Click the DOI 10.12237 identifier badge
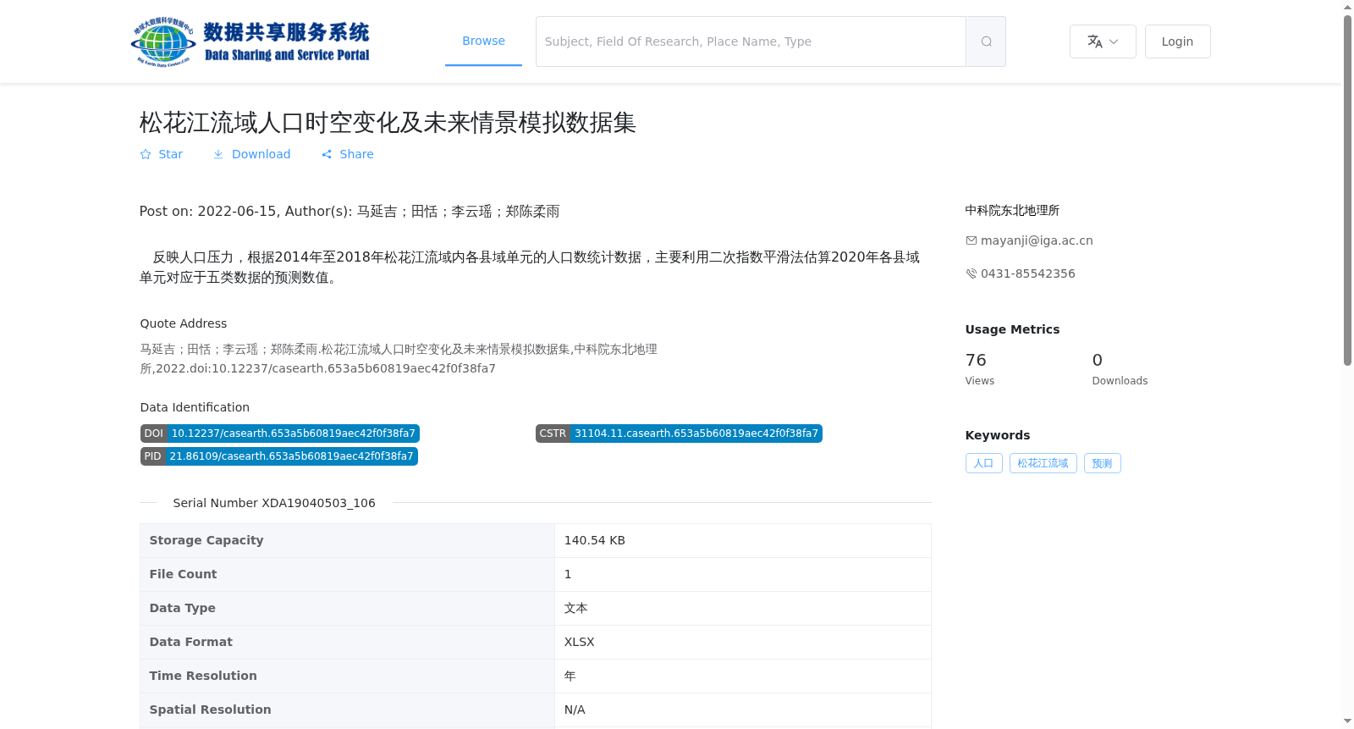Screen dimensions: 1354x729 280,434
